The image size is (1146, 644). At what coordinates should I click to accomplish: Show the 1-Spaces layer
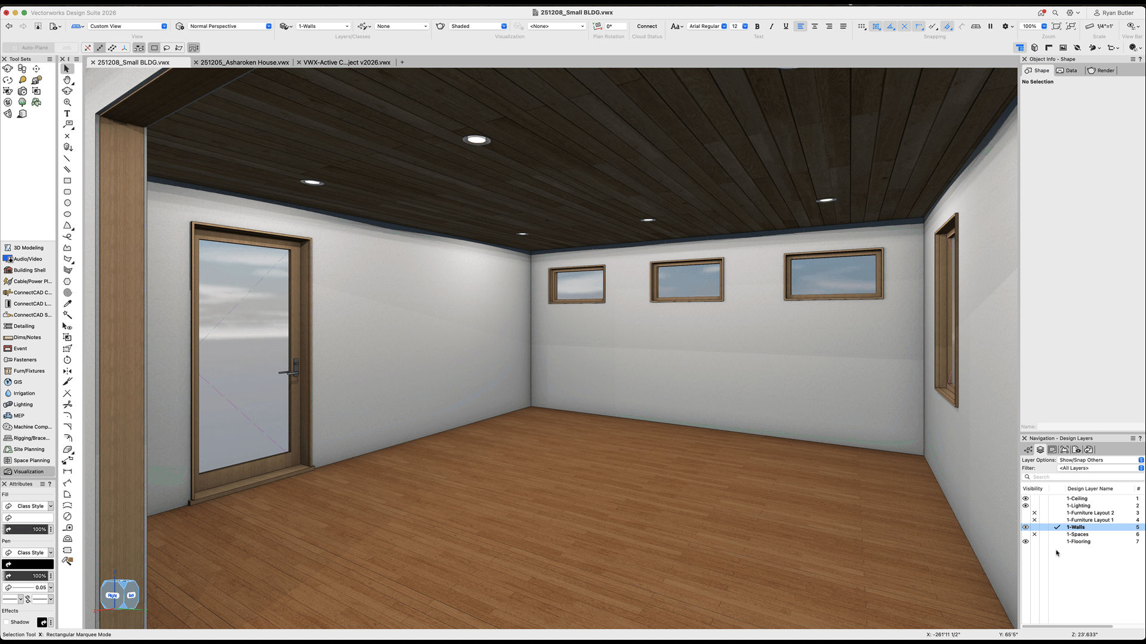(1025, 534)
